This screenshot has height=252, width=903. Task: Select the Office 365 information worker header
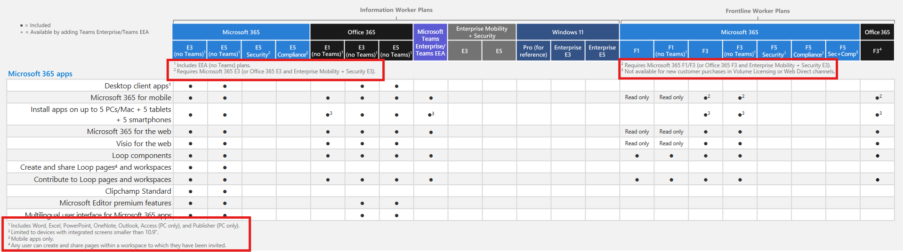coord(362,32)
